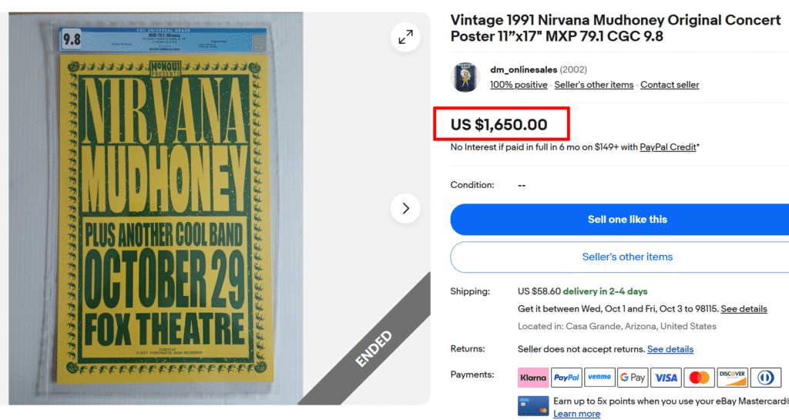Click the eBay Mastercard promo card image
The image size is (789, 420).
pyautogui.click(x=533, y=406)
